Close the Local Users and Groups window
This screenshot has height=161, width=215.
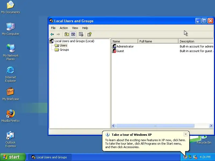tap(210, 21)
